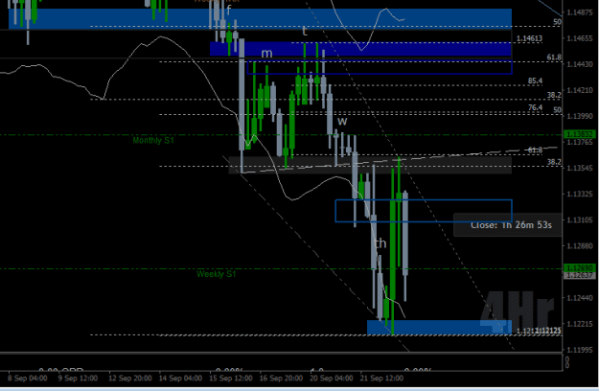Image resolution: width=599 pixels, height=391 pixels.
Task: Click the 1.12440 price axis value
Action: coord(580,298)
